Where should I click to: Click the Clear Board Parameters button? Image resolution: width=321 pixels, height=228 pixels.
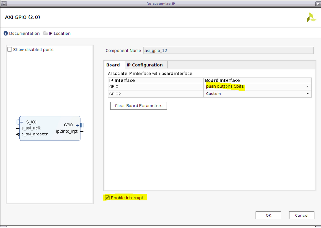(x=138, y=105)
